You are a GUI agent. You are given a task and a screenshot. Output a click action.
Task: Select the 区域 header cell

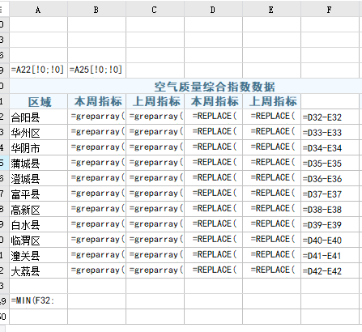[x=38, y=101]
